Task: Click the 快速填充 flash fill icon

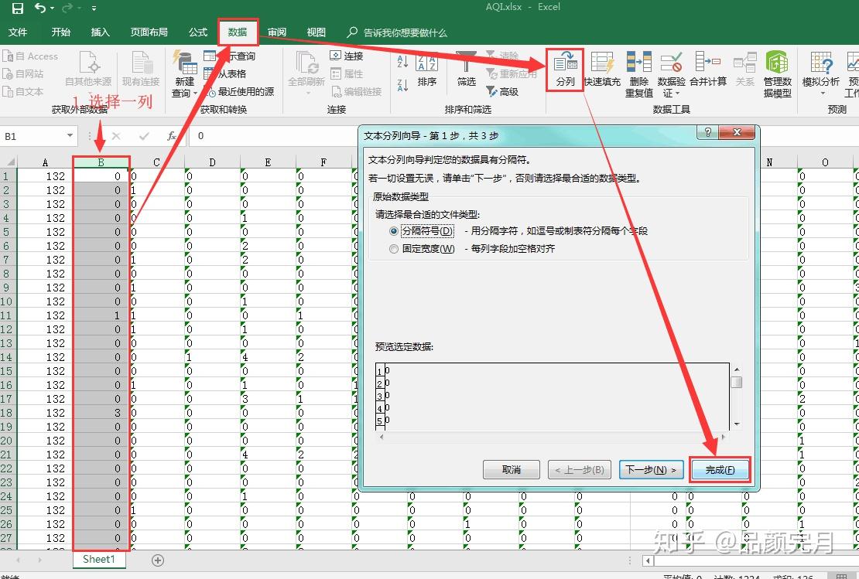Action: point(602,69)
